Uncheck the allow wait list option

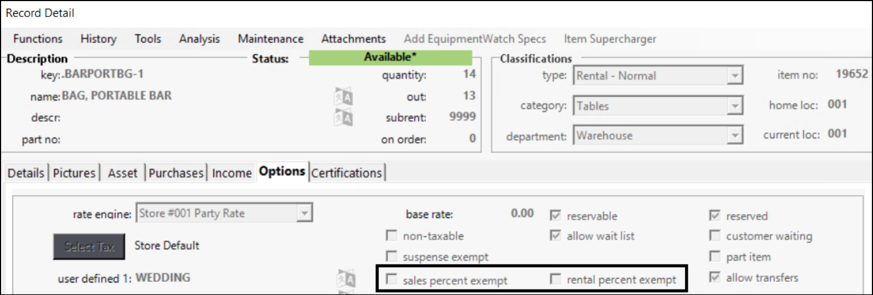click(x=555, y=236)
